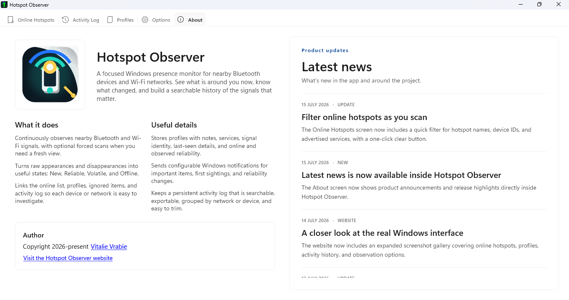
Task: Click paragraph starting 'Links the online list, profiles'
Action: click(x=76, y=193)
